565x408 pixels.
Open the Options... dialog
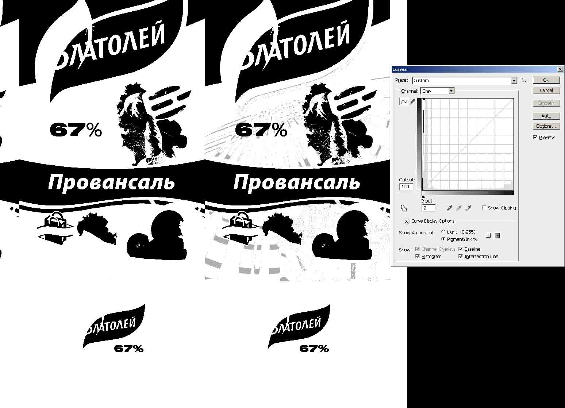click(546, 126)
